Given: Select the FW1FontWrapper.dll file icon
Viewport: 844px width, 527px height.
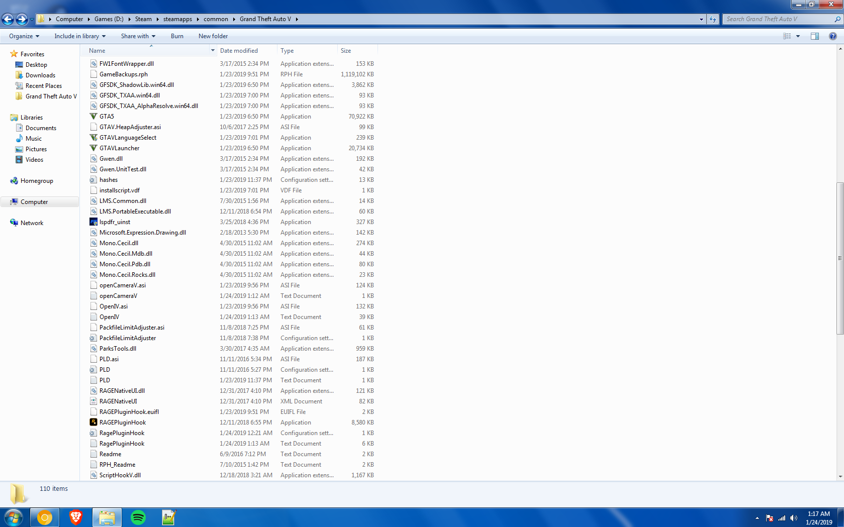Looking at the screenshot, I should point(93,64).
